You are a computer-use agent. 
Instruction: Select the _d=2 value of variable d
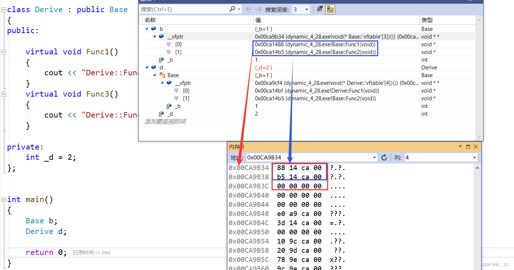[263, 68]
